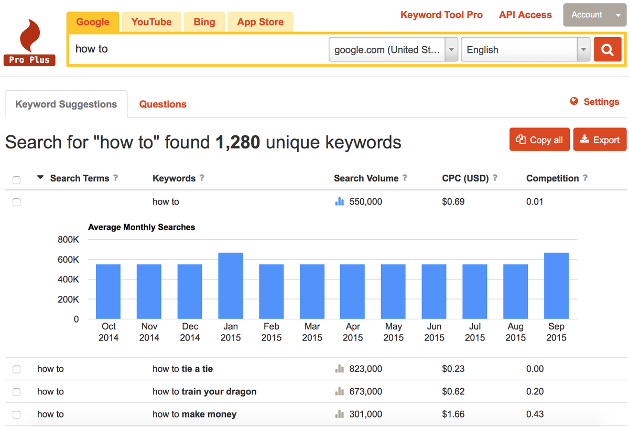
Task: Switch to the YouTube tab
Action: [151, 22]
